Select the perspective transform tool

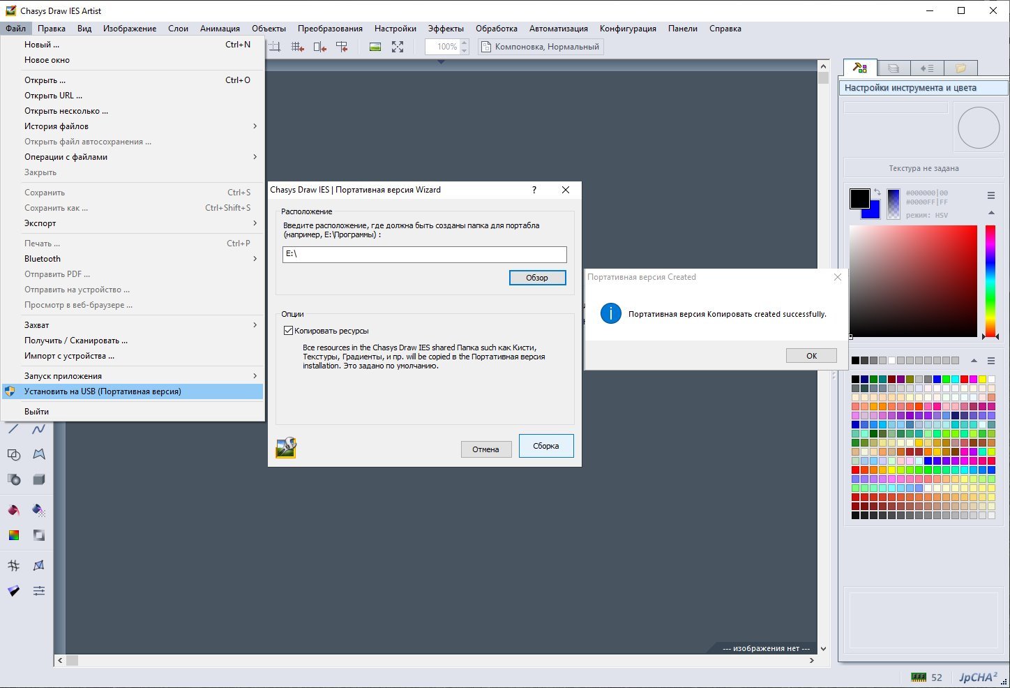point(39,565)
